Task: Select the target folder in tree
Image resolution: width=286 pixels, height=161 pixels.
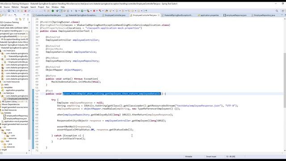Action: click(x=4, y=150)
